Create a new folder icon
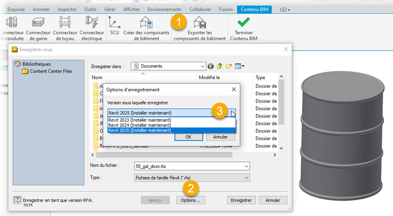The width and height of the screenshot is (393, 216). pyautogui.click(x=228, y=66)
